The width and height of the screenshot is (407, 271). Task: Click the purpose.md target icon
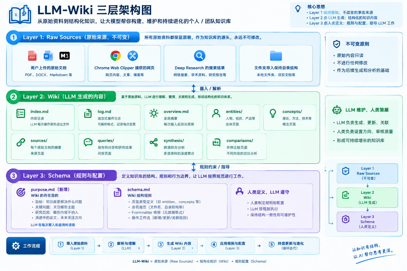coord(21,192)
